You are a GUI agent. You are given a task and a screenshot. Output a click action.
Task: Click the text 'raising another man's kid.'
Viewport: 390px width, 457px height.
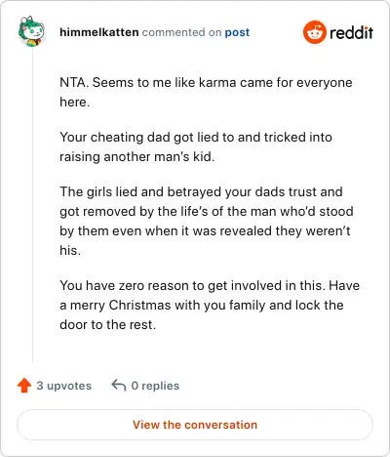click(x=136, y=157)
